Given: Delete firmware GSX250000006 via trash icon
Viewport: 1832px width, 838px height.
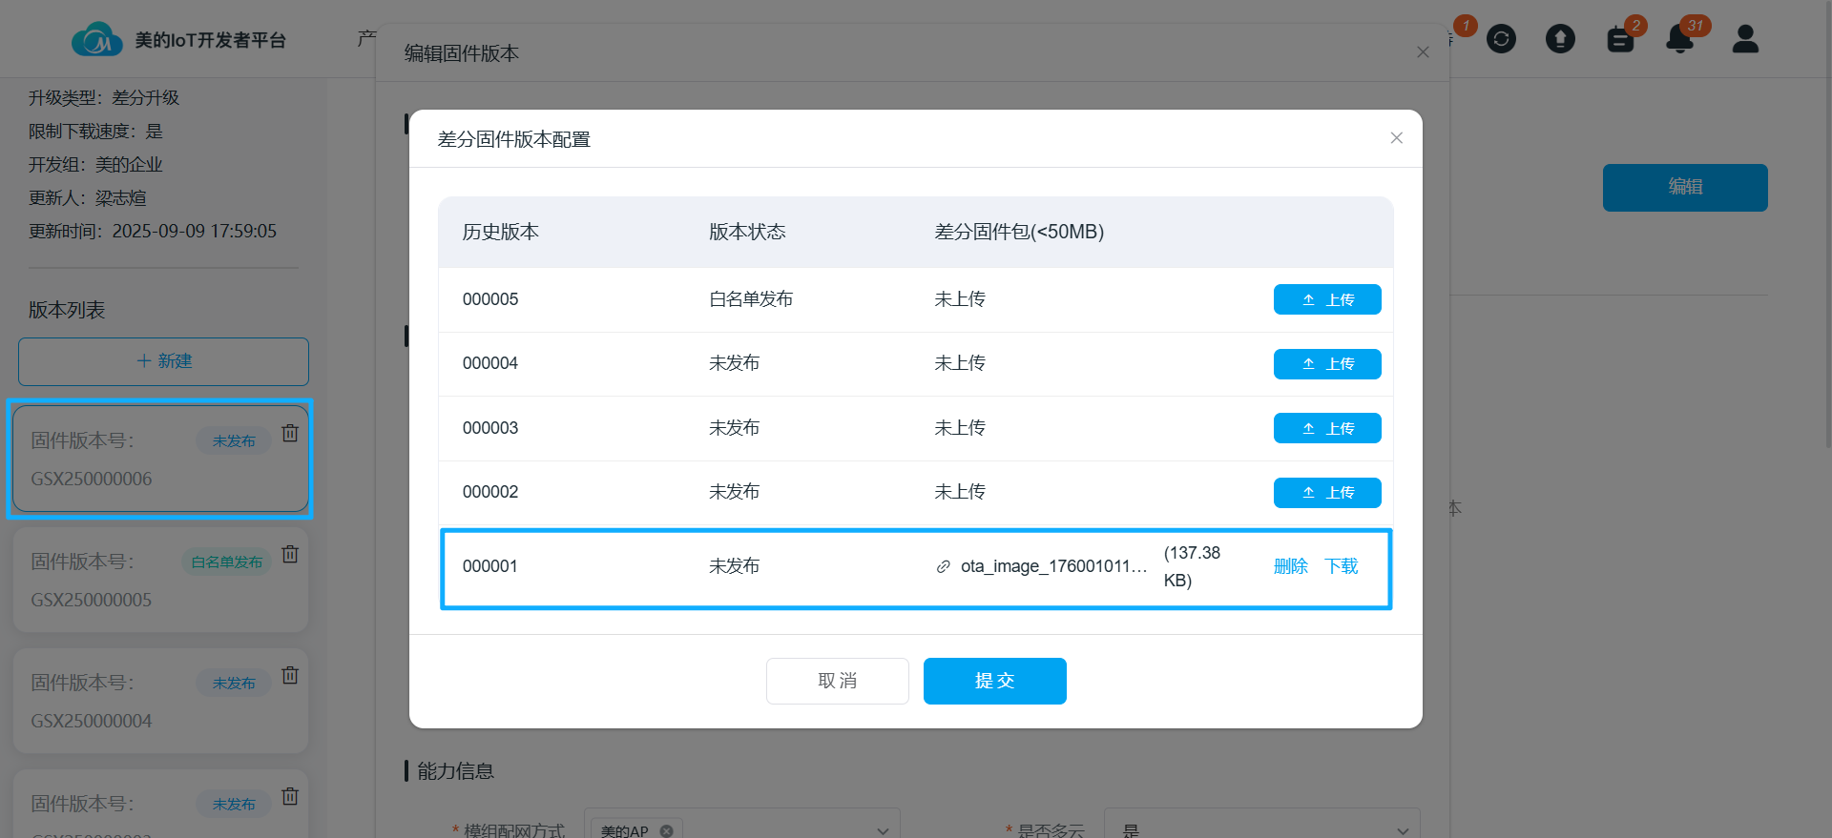Looking at the screenshot, I should click(x=290, y=433).
